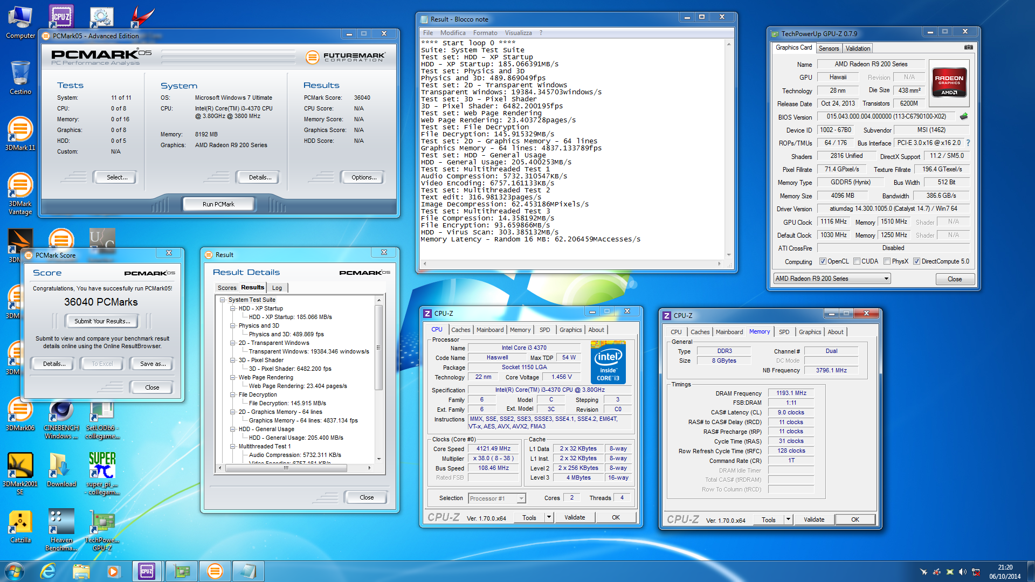This screenshot has height=582, width=1035.
Task: Click Submit Your Results... button
Action: click(102, 321)
